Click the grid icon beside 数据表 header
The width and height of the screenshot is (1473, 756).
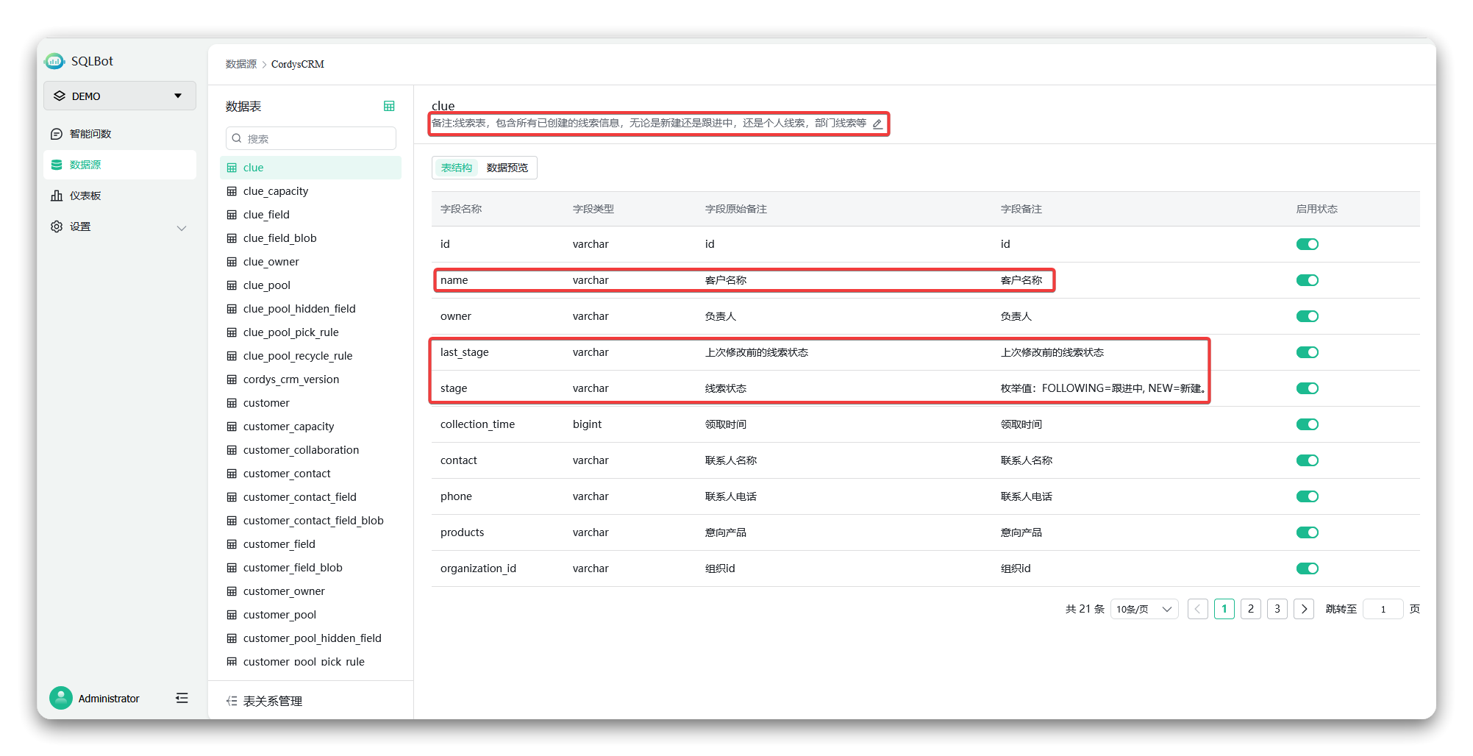(389, 106)
